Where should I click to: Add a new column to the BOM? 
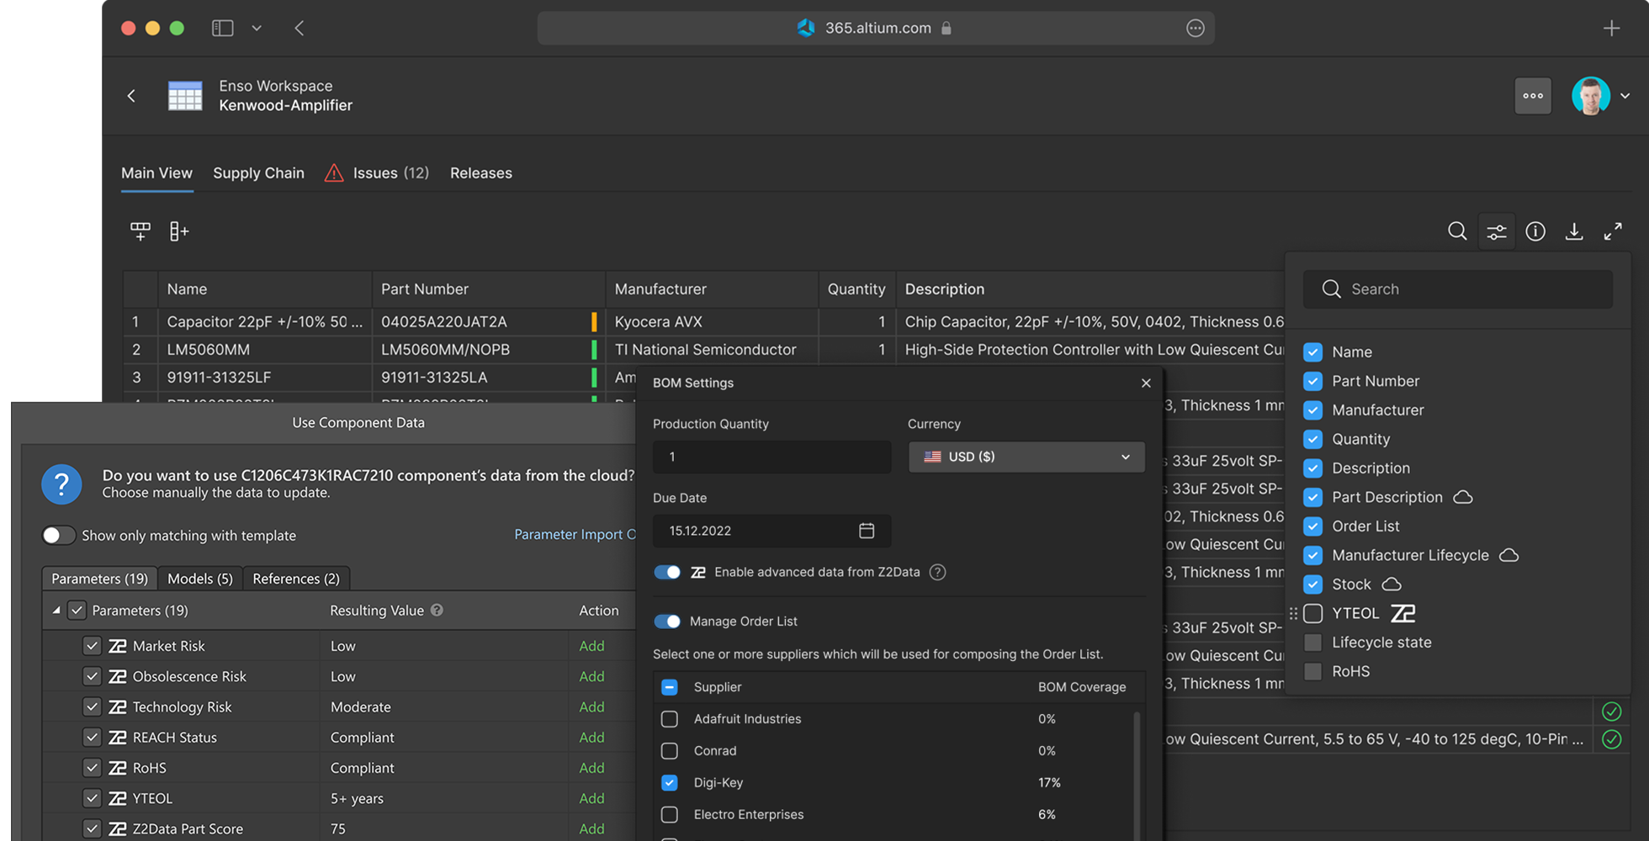(x=178, y=230)
